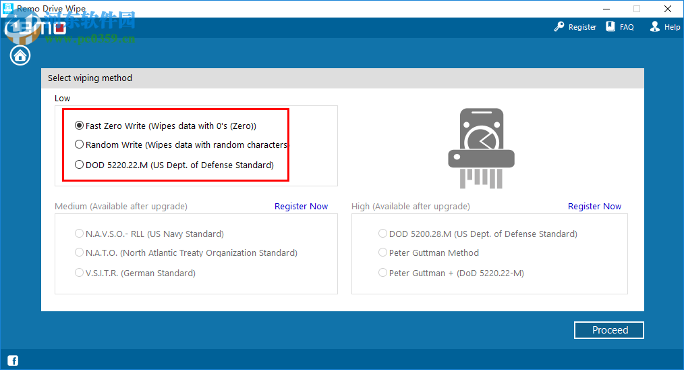Click the FAQ text in top bar
The image size is (684, 370).
click(x=627, y=27)
